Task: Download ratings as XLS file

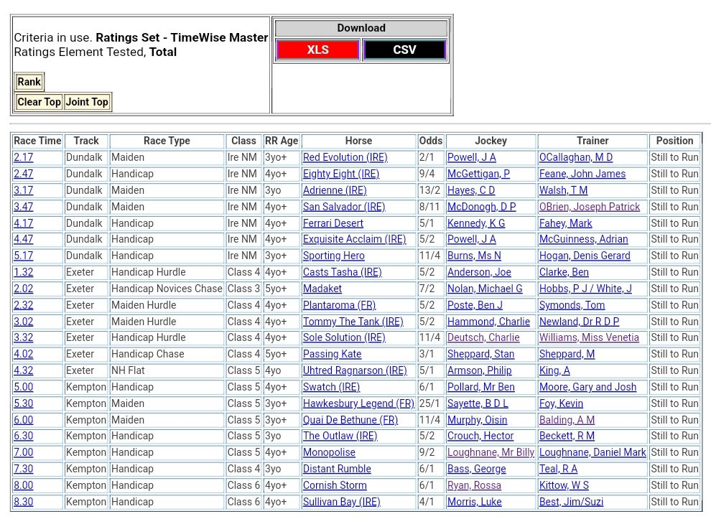Action: [x=317, y=50]
